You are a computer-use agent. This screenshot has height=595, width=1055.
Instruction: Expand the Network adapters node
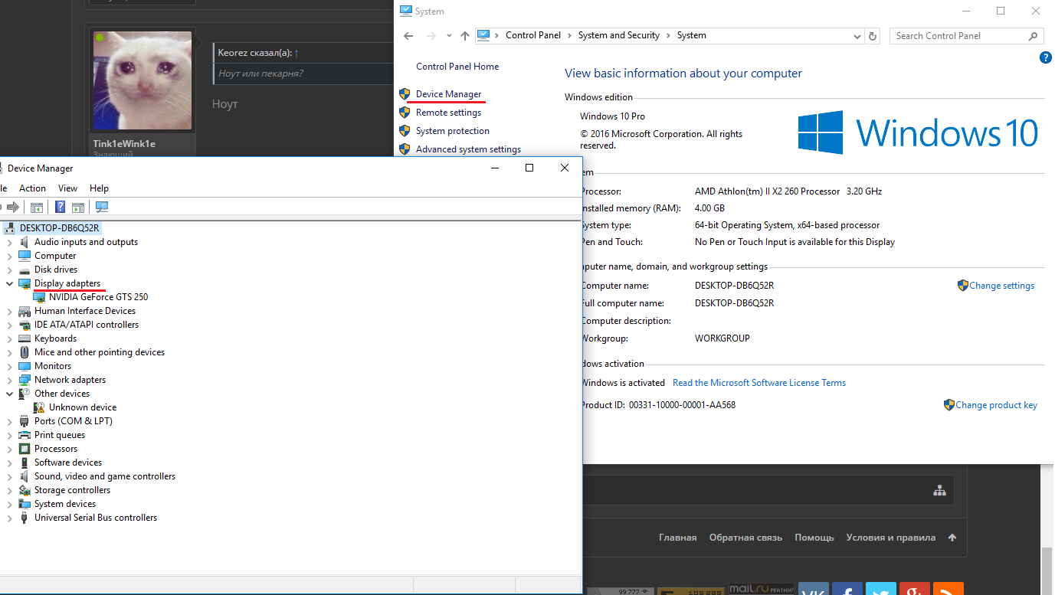click(x=10, y=380)
